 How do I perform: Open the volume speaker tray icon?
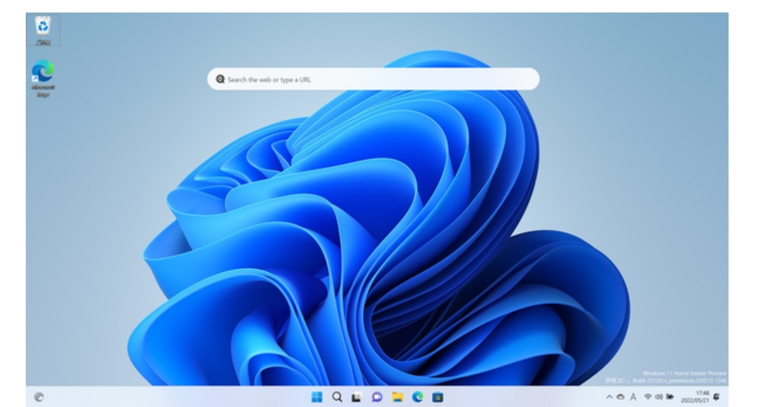(658, 397)
